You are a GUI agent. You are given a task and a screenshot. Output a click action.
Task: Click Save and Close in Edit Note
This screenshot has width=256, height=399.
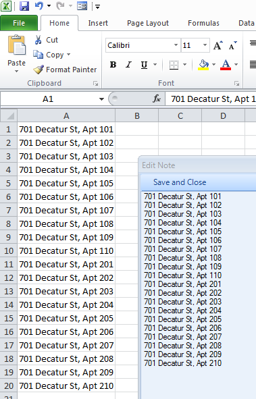pos(180,182)
